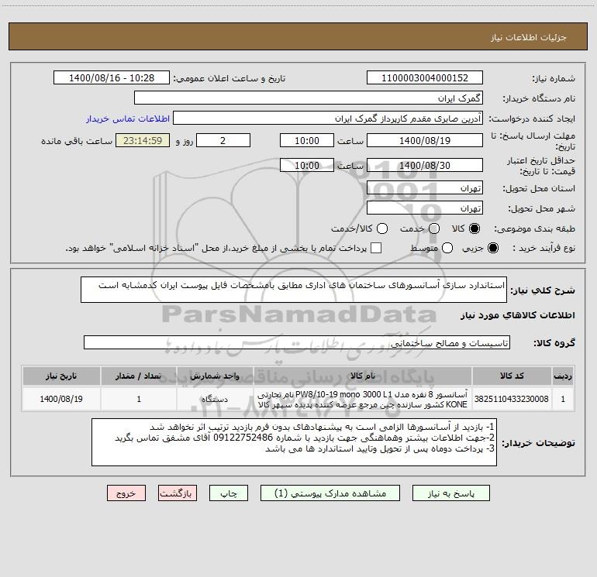Click the گروه کالا field تاسیسات و مصالح ساختمانی
The image size is (597, 577).
coord(297,342)
